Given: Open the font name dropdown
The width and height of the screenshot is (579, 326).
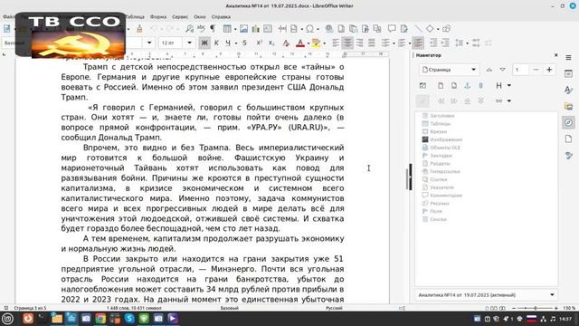Looking at the screenshot, I should click(149, 43).
